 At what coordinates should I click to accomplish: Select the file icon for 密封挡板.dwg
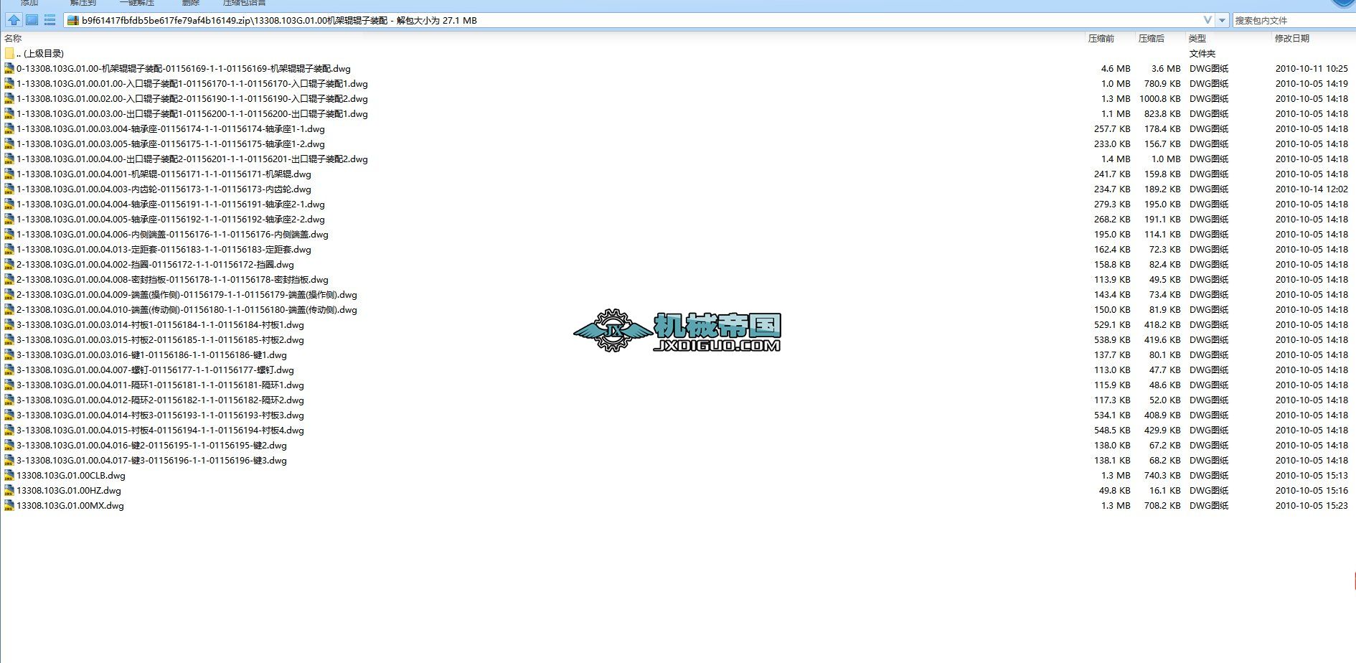coord(9,280)
